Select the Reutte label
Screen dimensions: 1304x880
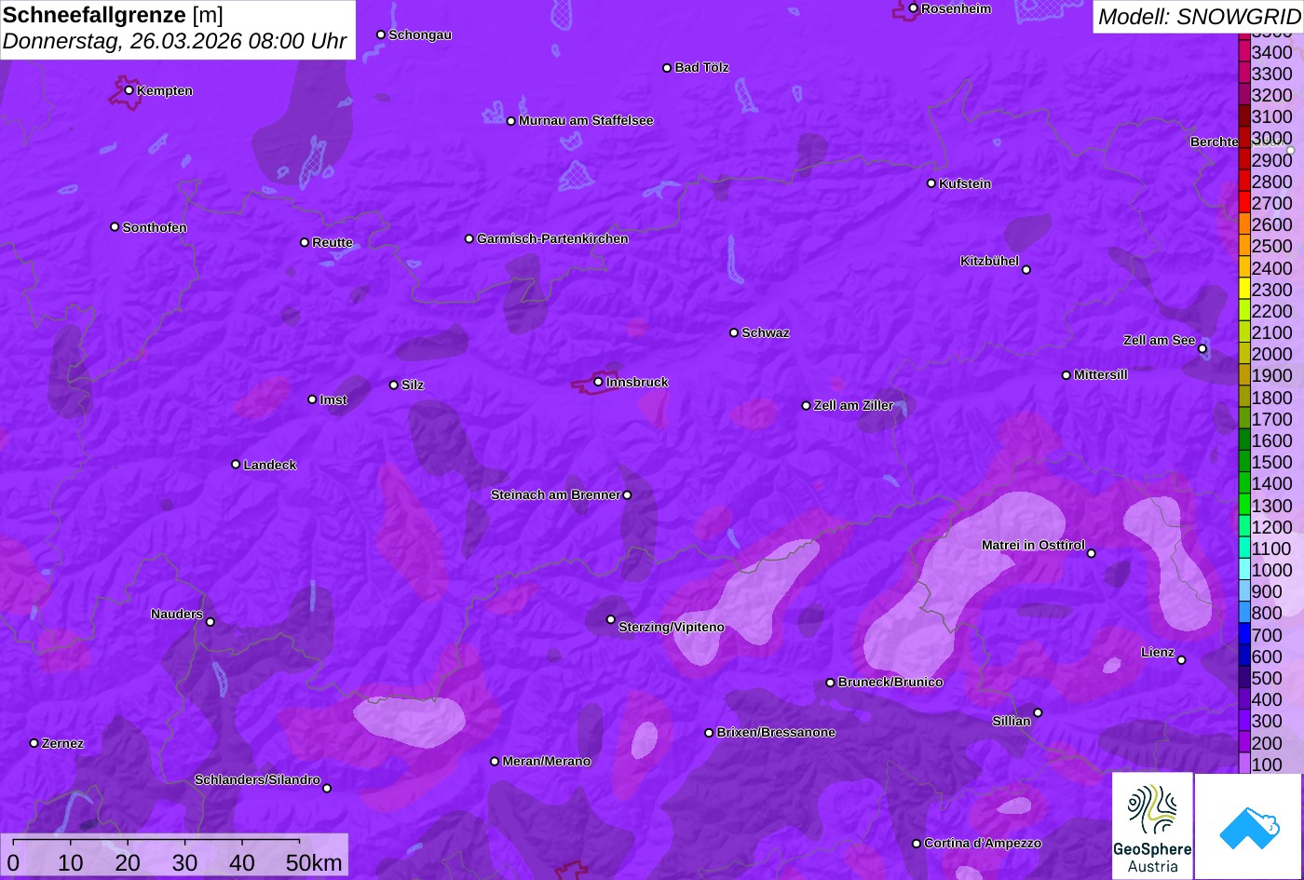[333, 242]
